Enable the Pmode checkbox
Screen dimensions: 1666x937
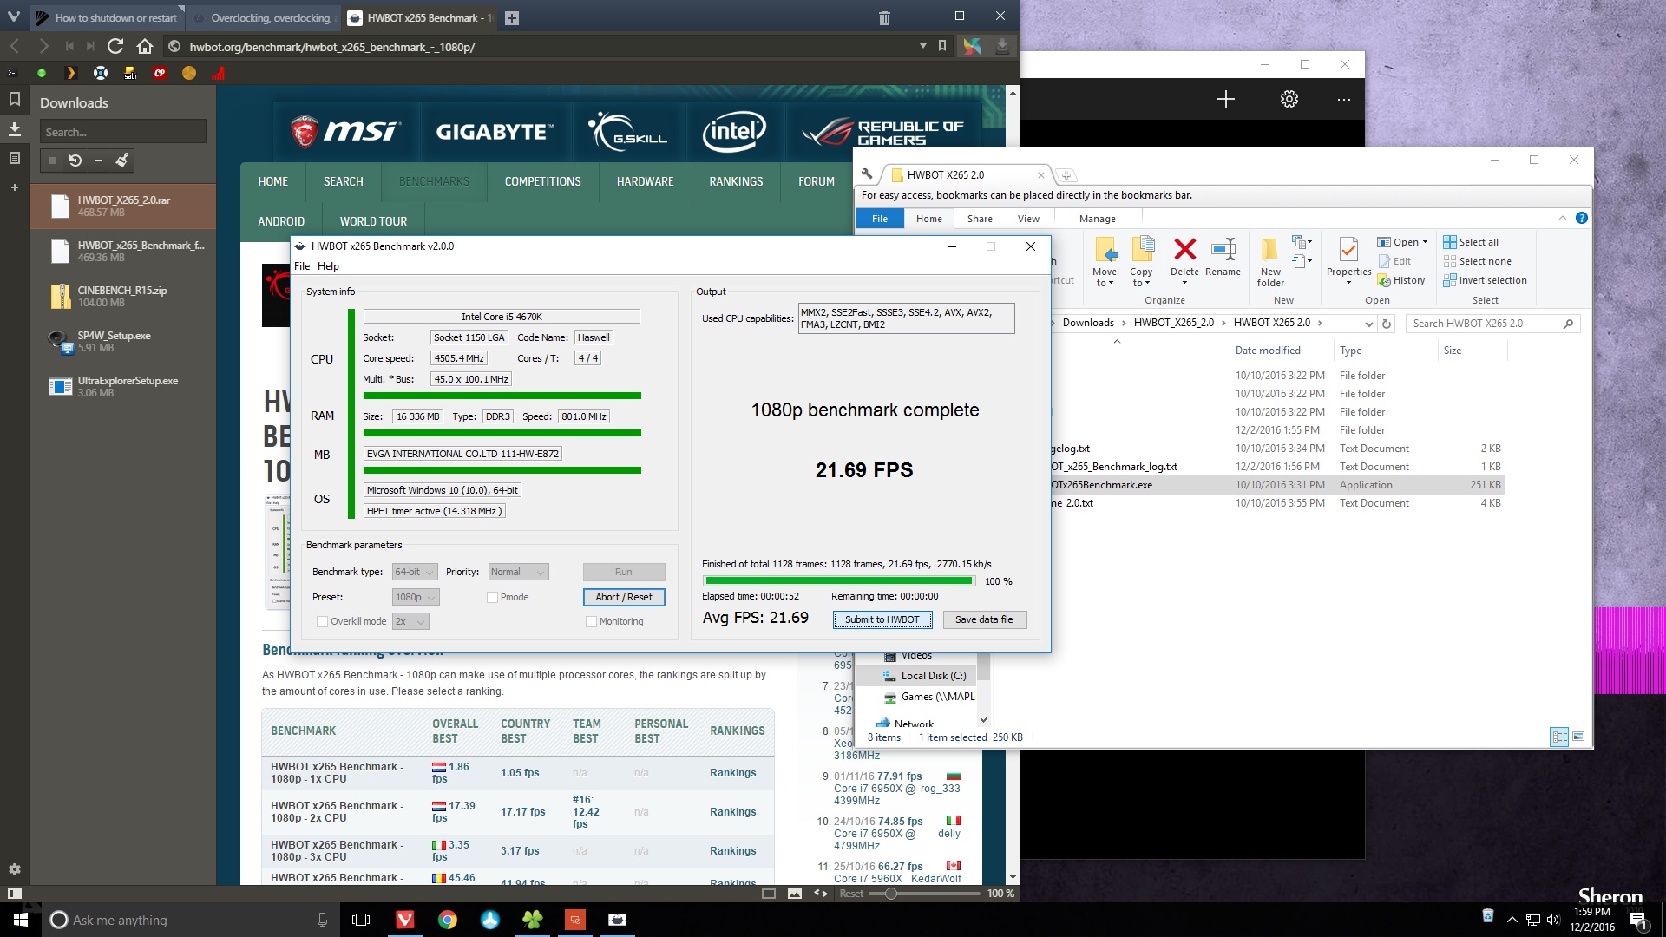click(492, 597)
